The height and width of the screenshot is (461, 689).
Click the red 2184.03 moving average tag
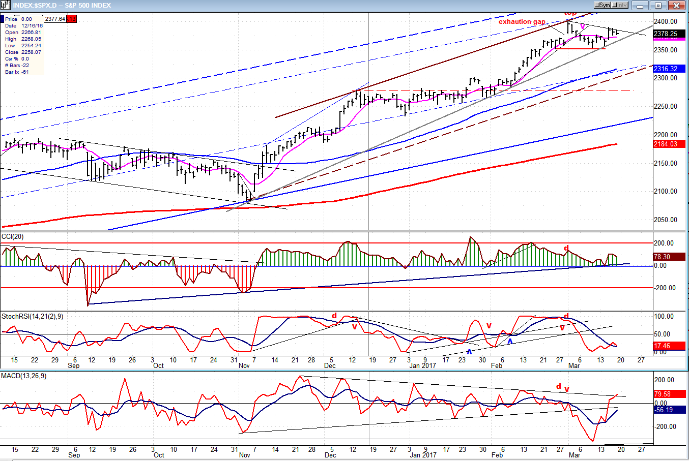coord(669,144)
